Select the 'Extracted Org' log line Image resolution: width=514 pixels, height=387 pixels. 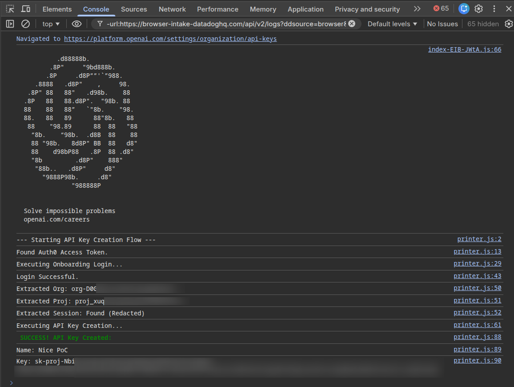[56, 289]
